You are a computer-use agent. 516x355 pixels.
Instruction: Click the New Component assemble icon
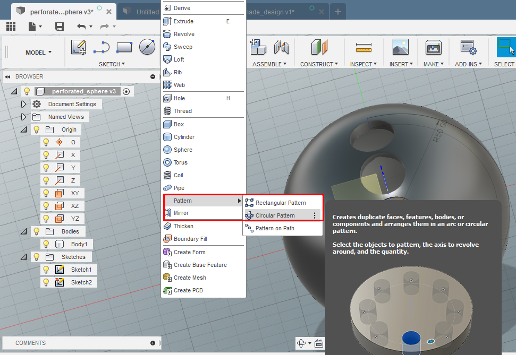pyautogui.click(x=258, y=47)
